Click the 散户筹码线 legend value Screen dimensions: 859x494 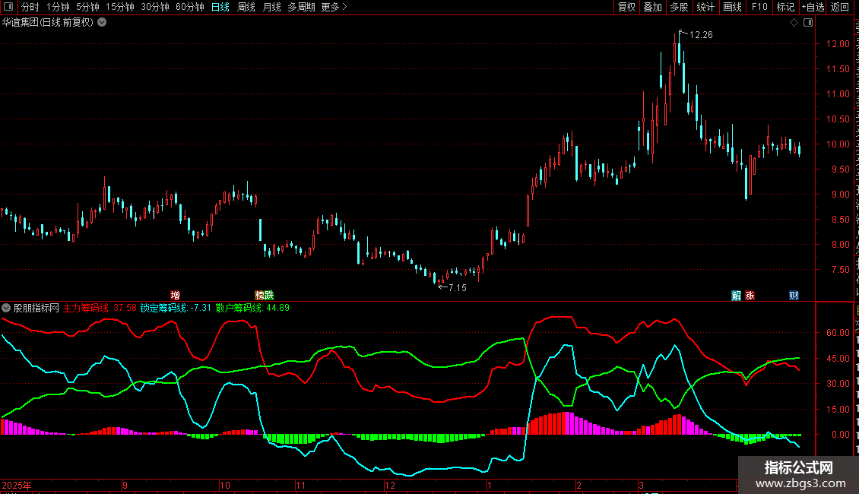pyautogui.click(x=252, y=308)
